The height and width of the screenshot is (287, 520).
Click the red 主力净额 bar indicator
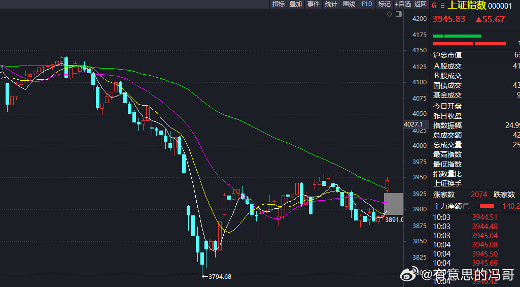(x=487, y=206)
